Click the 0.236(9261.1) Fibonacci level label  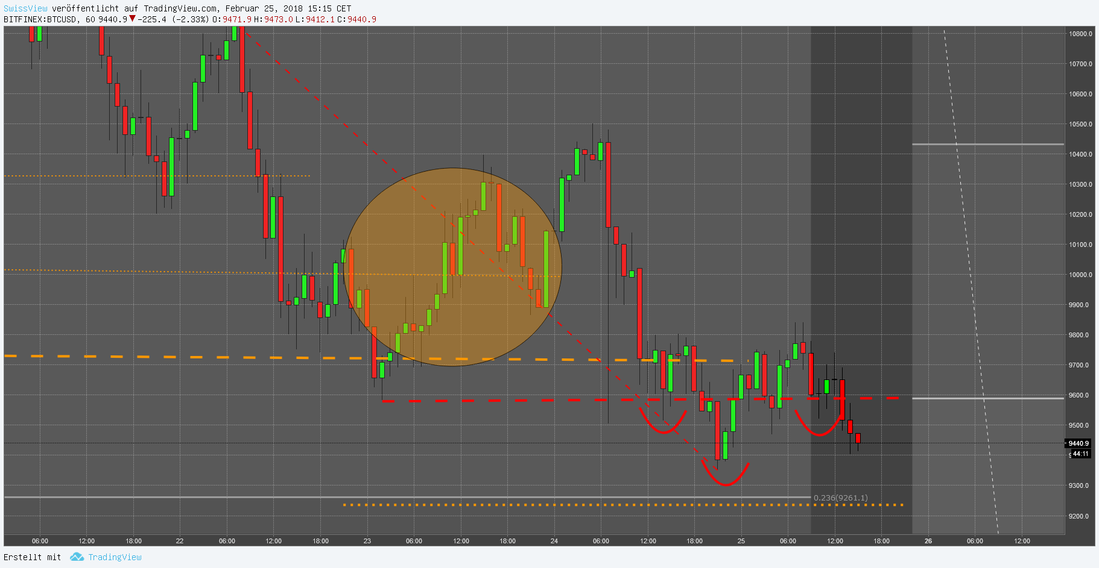[x=840, y=498]
